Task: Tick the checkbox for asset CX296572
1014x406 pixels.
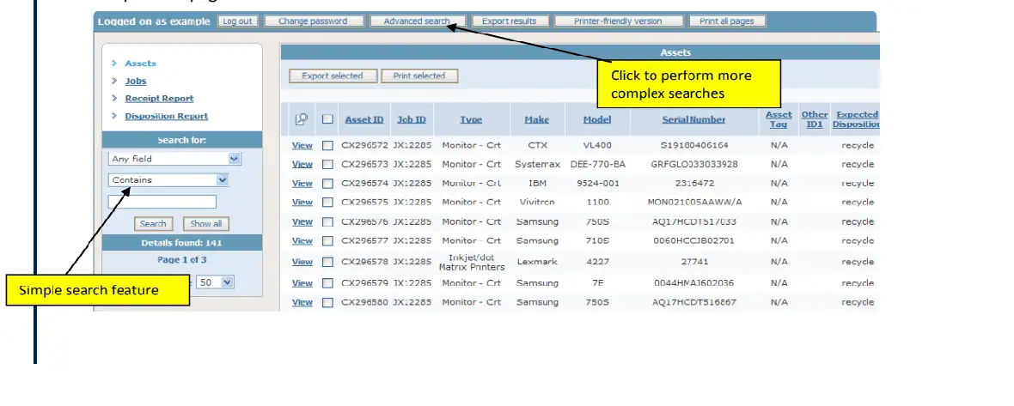Action: [x=327, y=145]
